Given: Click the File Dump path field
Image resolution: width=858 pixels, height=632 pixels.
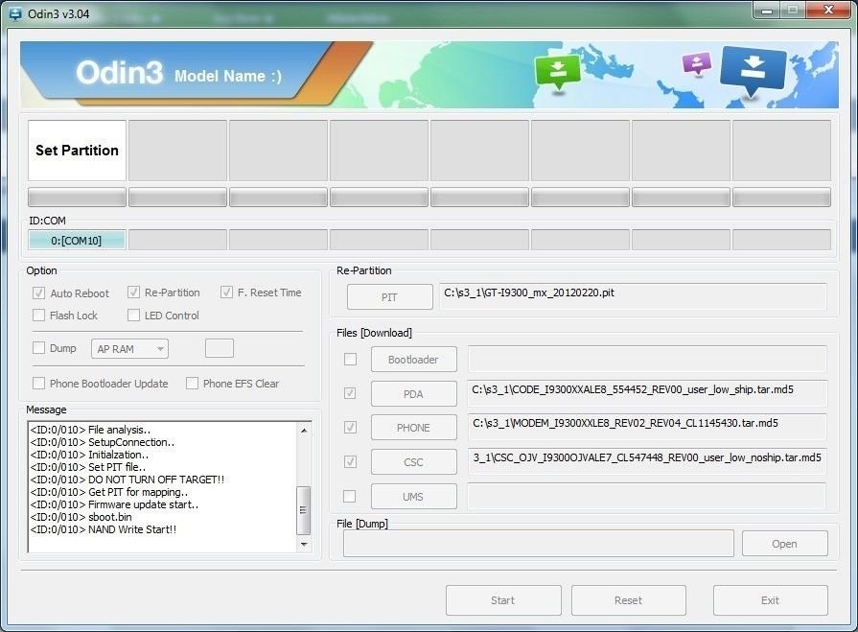Looking at the screenshot, I should (539, 544).
